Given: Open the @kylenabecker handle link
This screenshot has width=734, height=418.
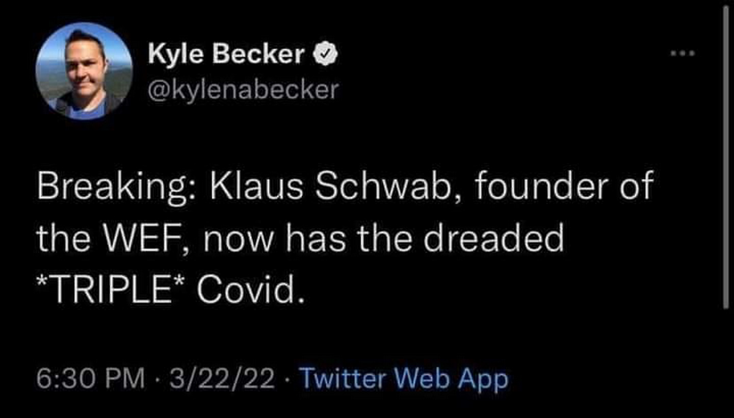Looking at the screenshot, I should click(x=243, y=90).
